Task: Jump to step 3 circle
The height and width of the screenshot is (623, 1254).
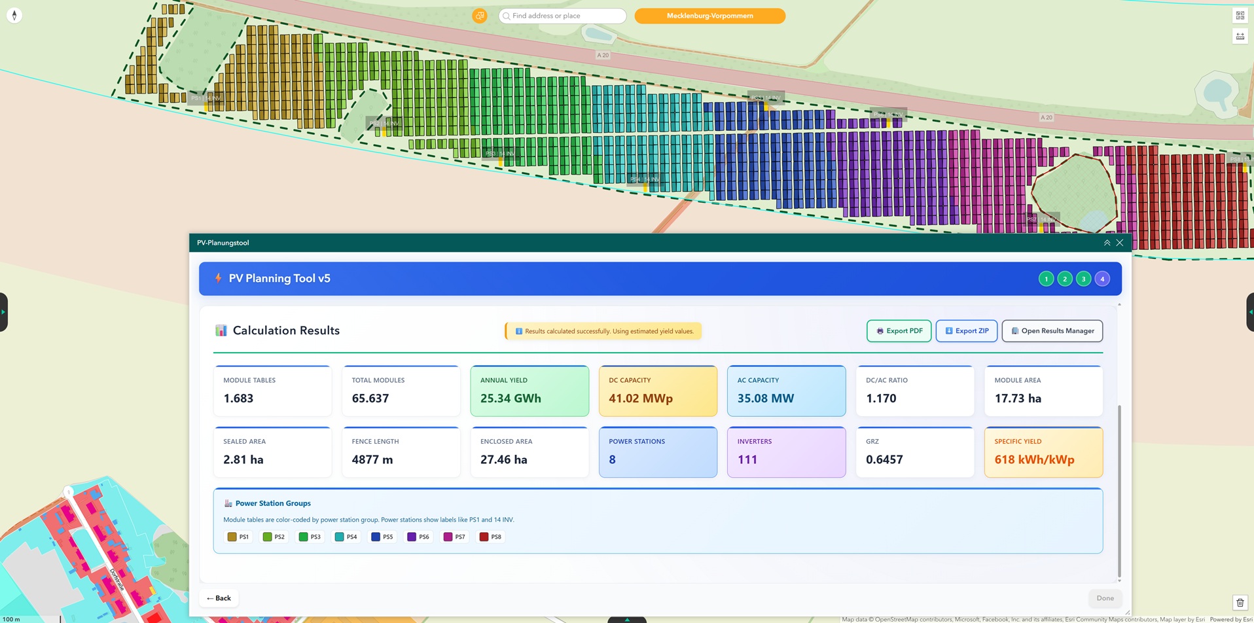Action: click(x=1083, y=279)
